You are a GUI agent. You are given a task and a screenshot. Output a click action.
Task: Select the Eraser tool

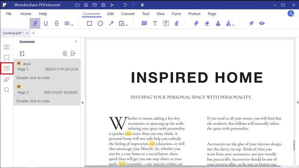(207, 23)
